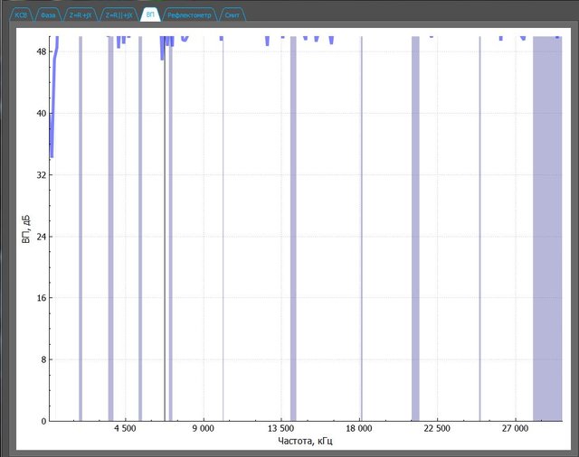Click the 4 500 frequency tick label
Image resolution: width=579 pixels, height=457 pixels.
pos(126,429)
